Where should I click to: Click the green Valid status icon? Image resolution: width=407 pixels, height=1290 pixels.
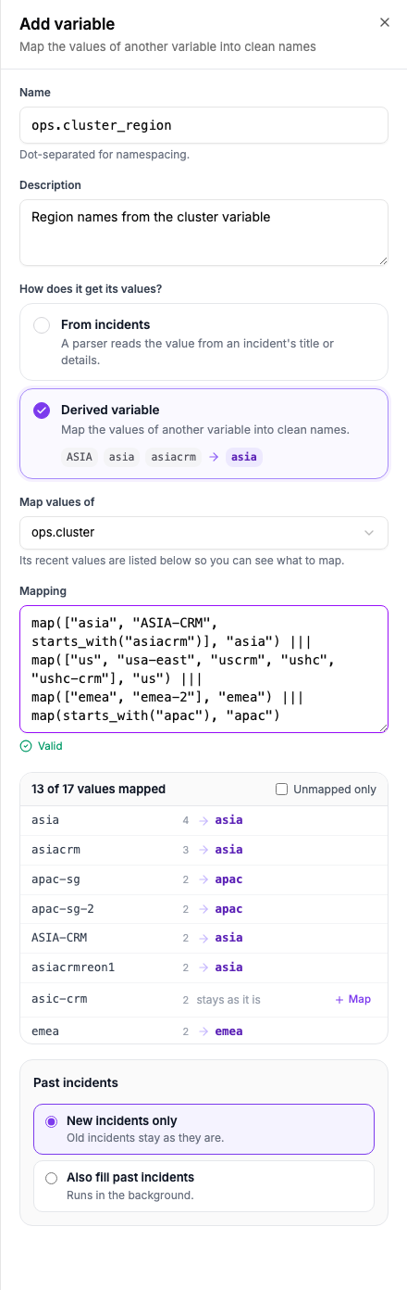coord(25,746)
